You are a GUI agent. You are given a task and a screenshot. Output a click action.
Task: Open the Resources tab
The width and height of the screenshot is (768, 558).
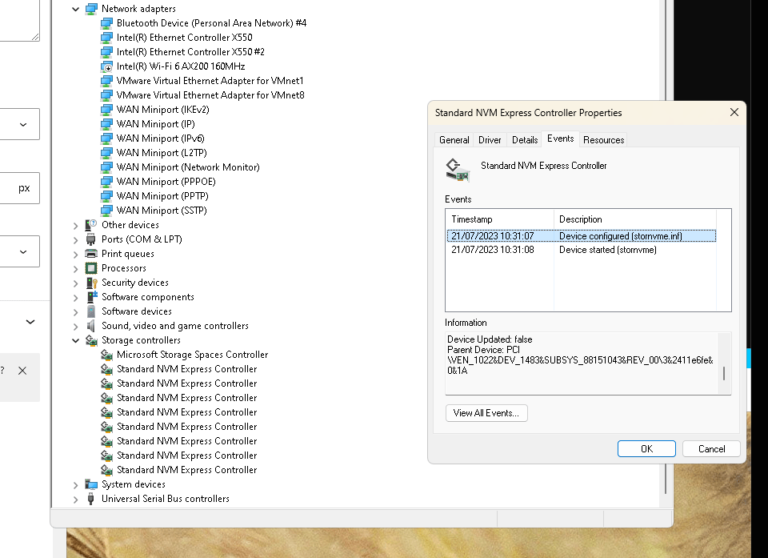coord(603,140)
